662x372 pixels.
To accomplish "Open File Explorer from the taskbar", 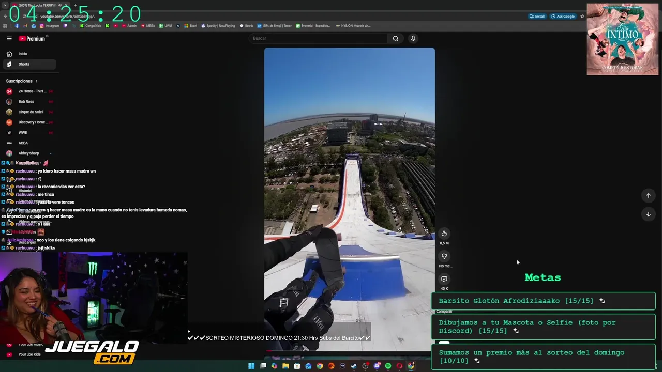I will (x=285, y=366).
